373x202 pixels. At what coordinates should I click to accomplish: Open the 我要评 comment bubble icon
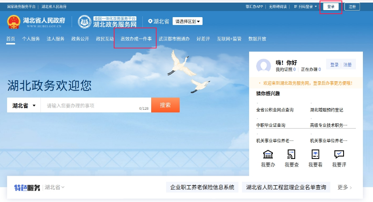pyautogui.click(x=339, y=154)
